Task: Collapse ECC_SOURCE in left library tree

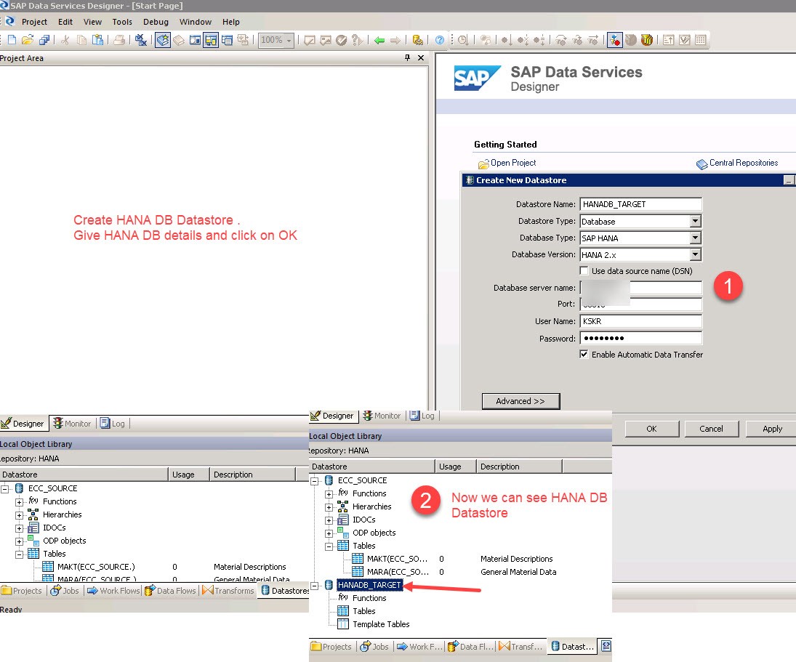Action: tap(4, 489)
